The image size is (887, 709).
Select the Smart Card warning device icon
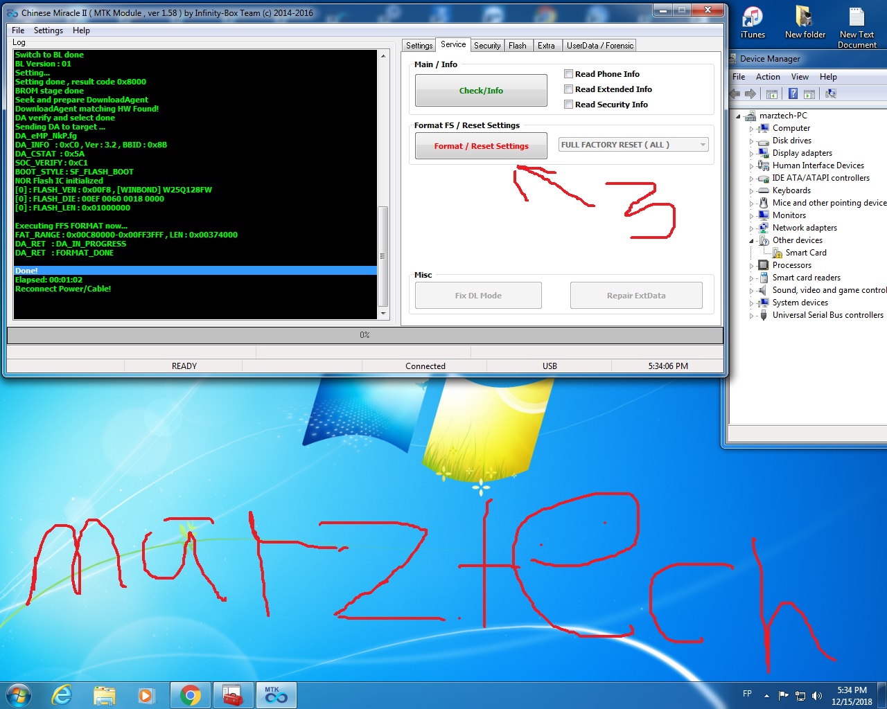pos(778,253)
